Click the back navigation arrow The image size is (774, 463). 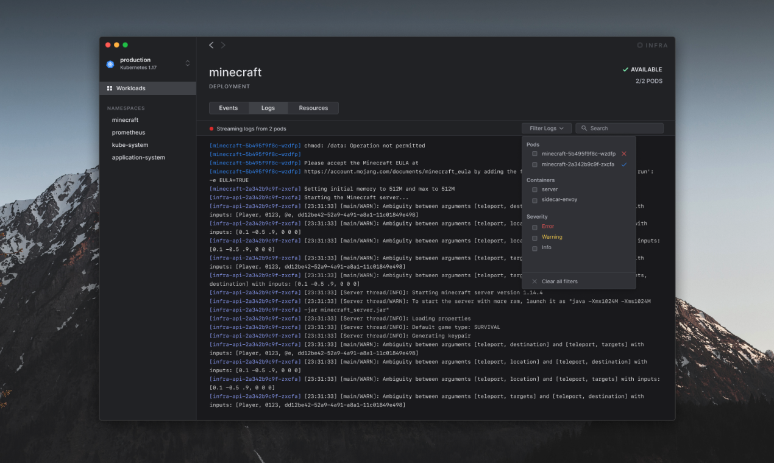(x=211, y=45)
